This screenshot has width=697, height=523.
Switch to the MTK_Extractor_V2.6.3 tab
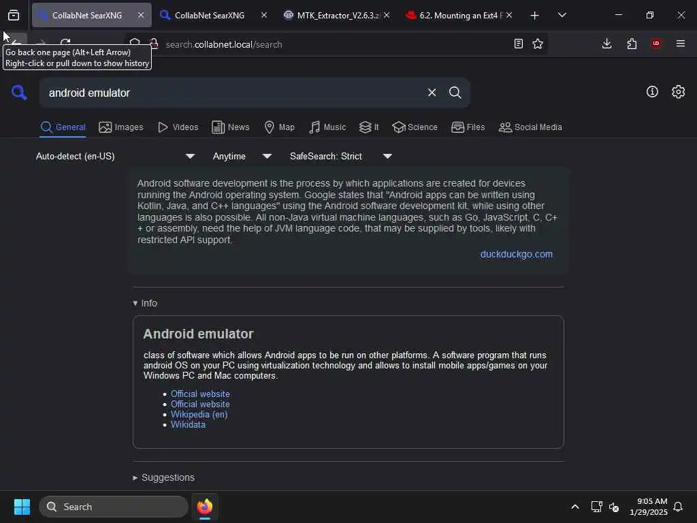point(336,16)
